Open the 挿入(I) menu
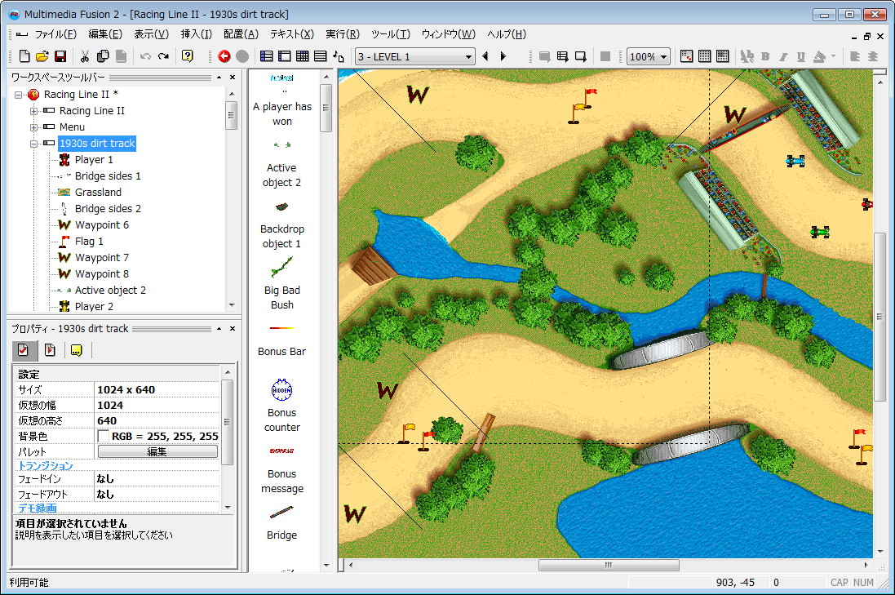 point(197,34)
